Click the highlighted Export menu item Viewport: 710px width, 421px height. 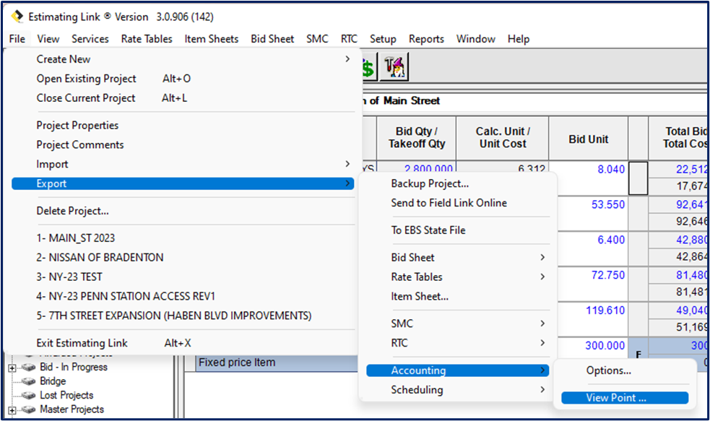coord(183,184)
